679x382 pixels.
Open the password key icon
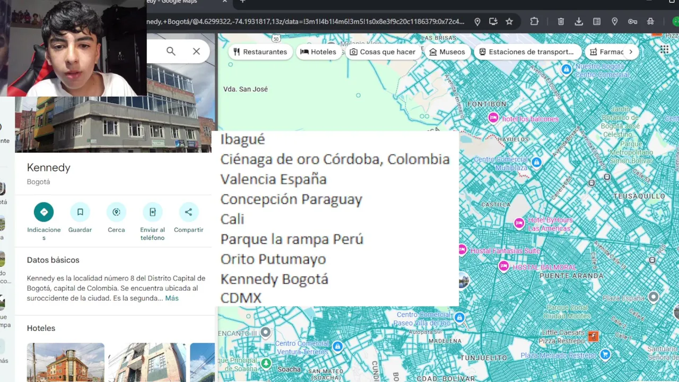pyautogui.click(x=632, y=22)
